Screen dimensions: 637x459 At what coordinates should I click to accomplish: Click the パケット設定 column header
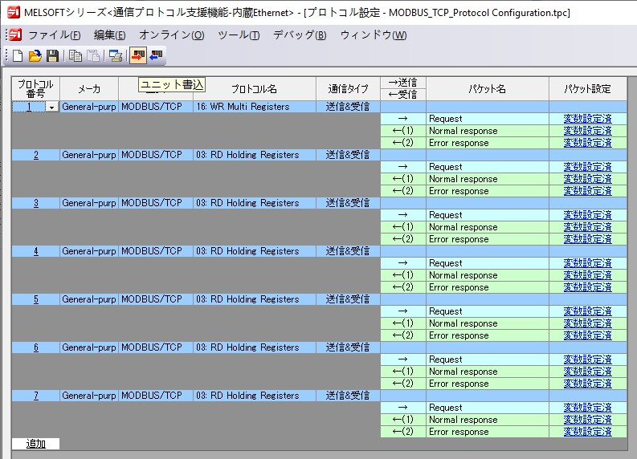tap(587, 89)
